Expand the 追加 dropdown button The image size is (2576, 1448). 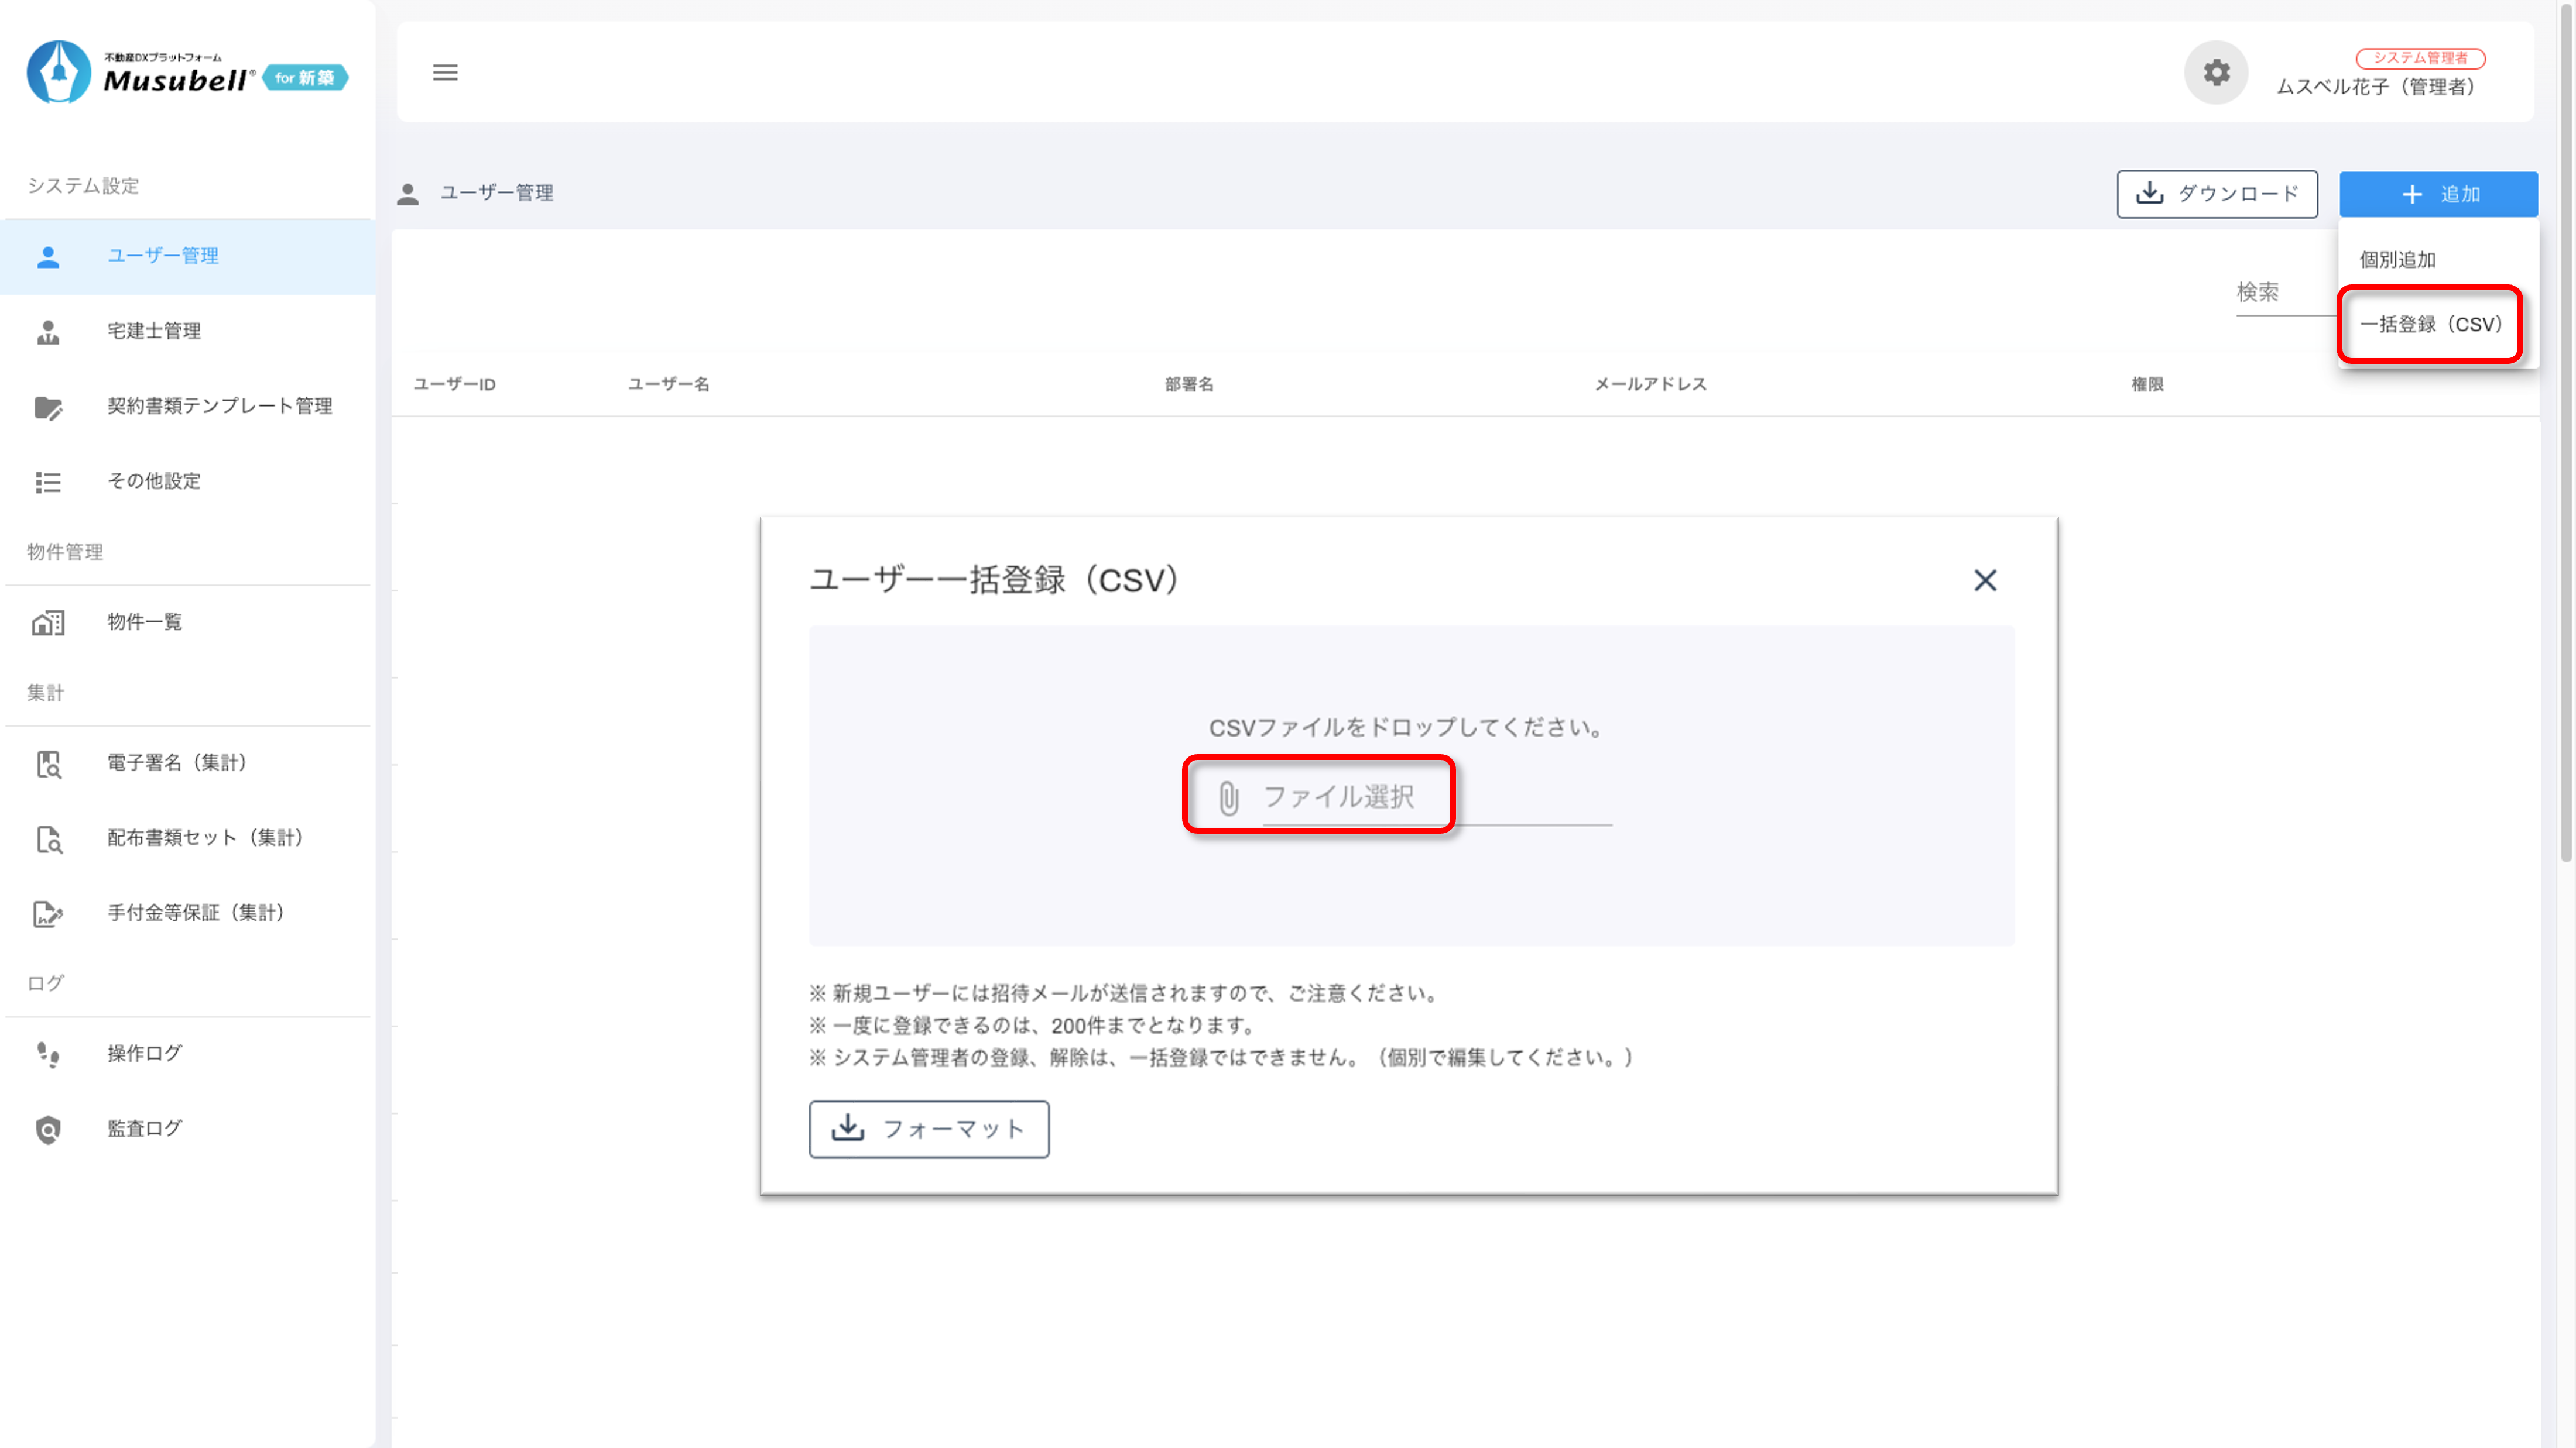2438,194
